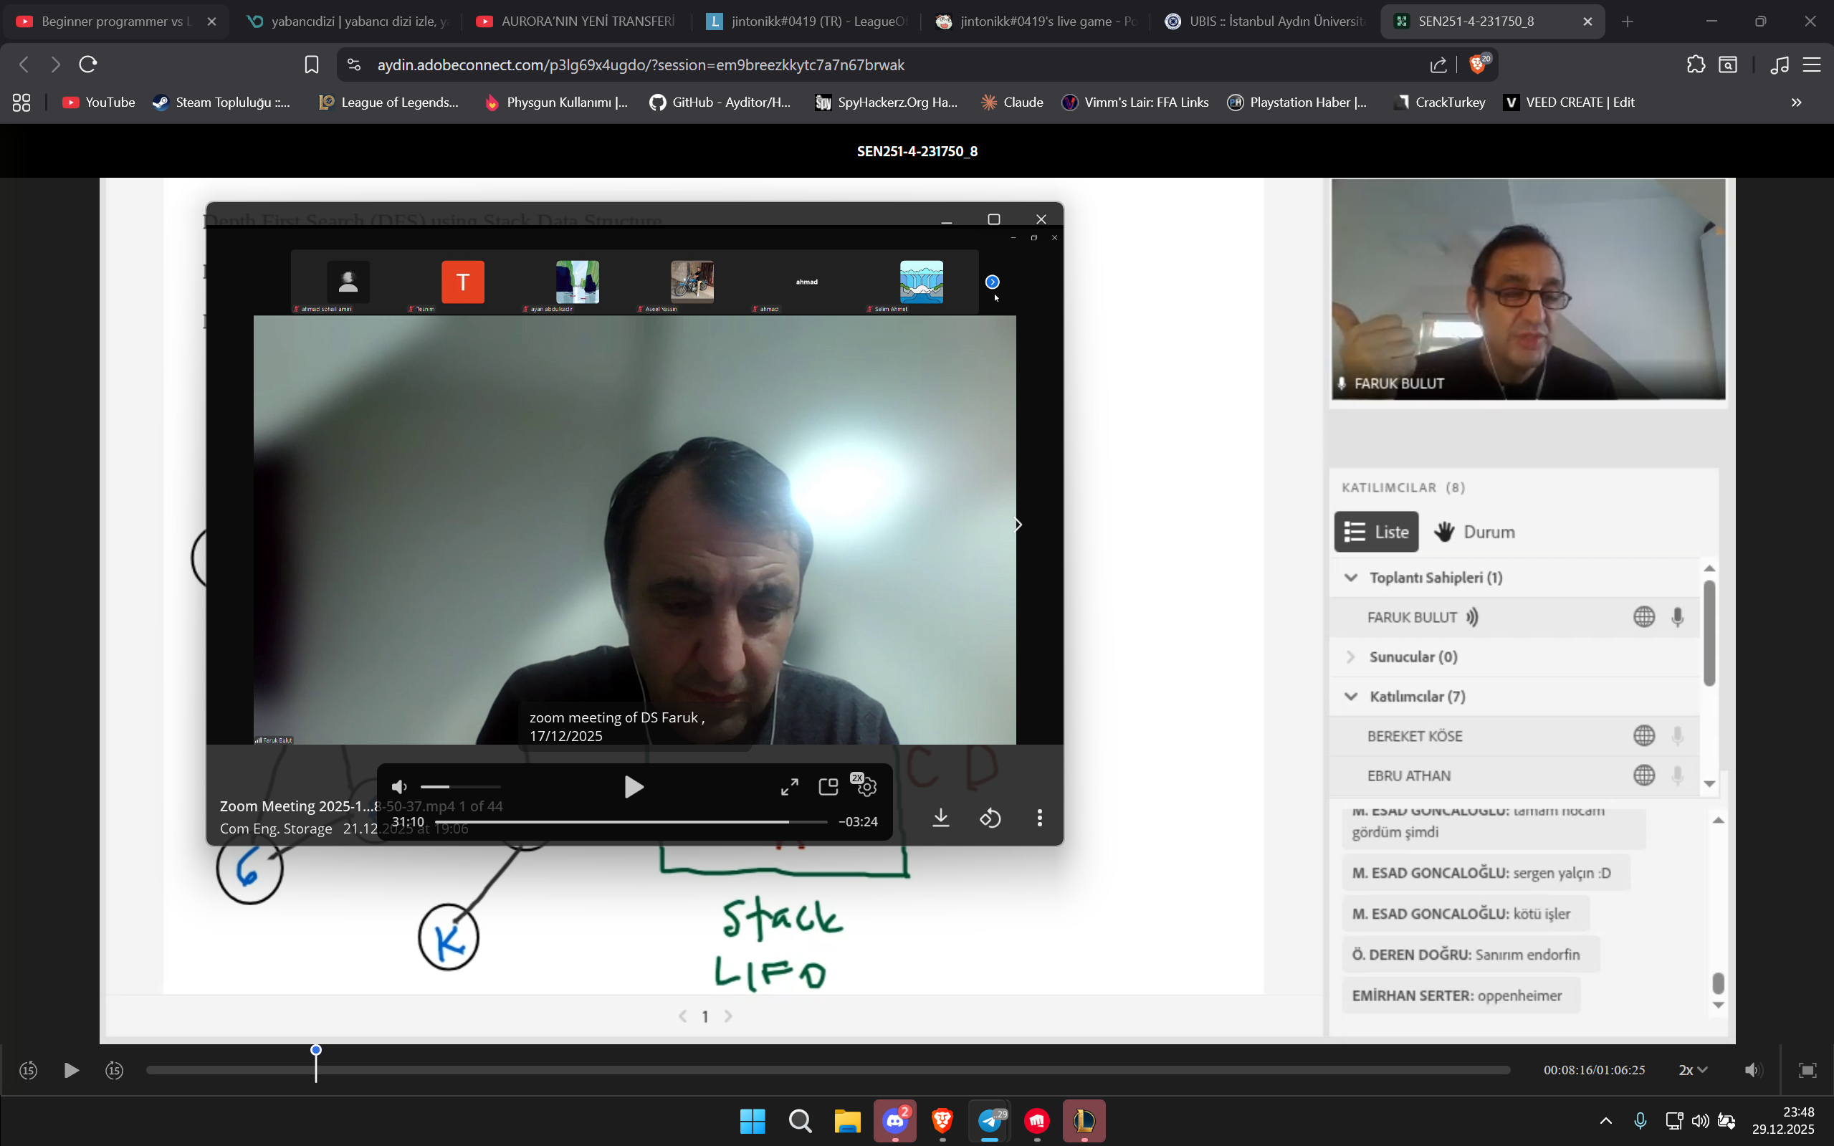Click the globe icon beside EBRU ATHAN
The image size is (1834, 1146).
click(x=1644, y=775)
